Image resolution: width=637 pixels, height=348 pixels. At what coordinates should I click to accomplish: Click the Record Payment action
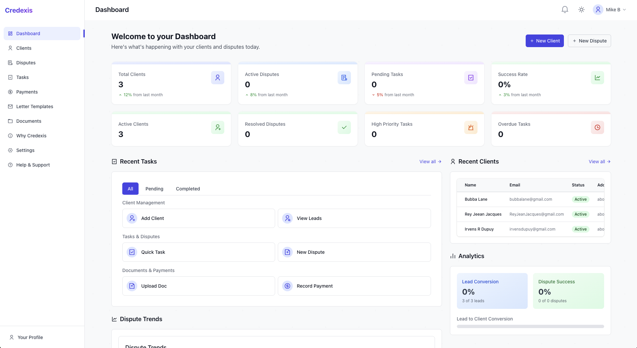click(x=354, y=286)
